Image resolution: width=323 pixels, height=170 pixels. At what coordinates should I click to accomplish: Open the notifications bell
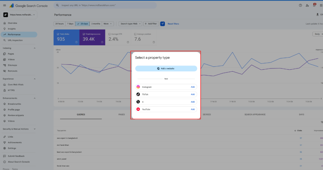[314, 5]
